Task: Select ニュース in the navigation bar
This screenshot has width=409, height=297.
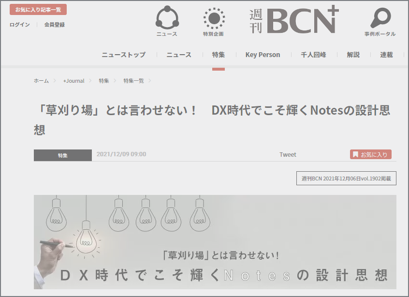Action: pos(179,55)
